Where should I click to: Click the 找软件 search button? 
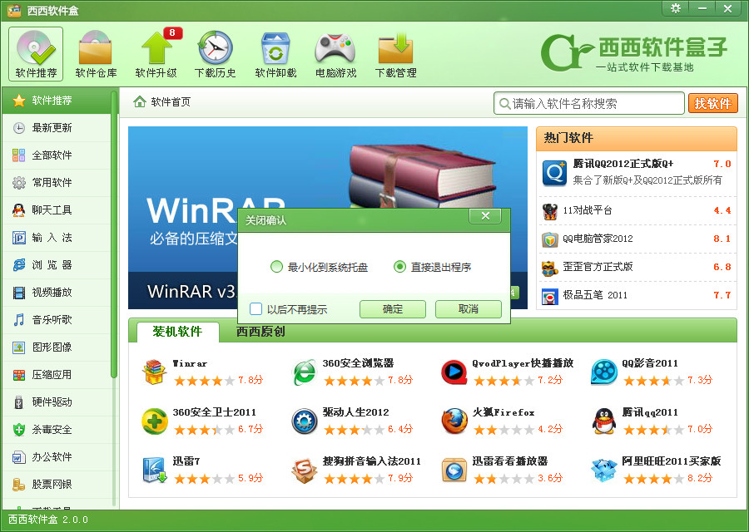click(x=712, y=103)
